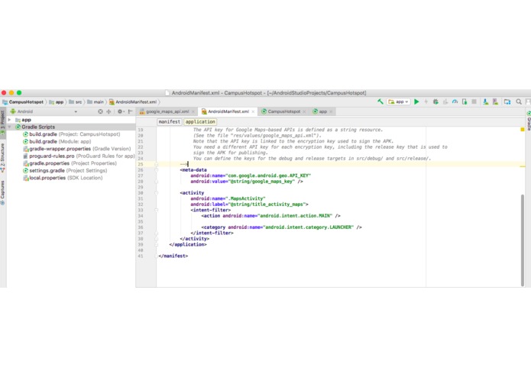
Task: Click the grayed Stop square button
Action: [x=474, y=101]
